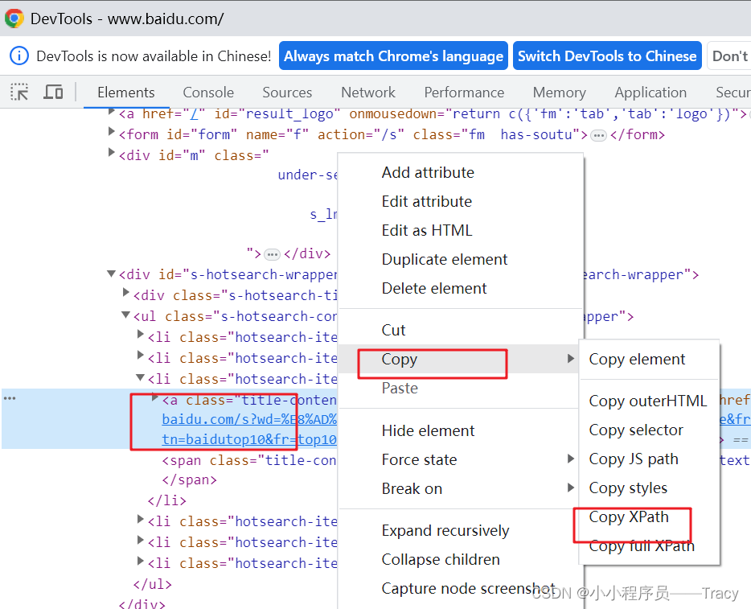
Task: Click the three-dot gutter menu on selected row
Action: [x=10, y=398]
